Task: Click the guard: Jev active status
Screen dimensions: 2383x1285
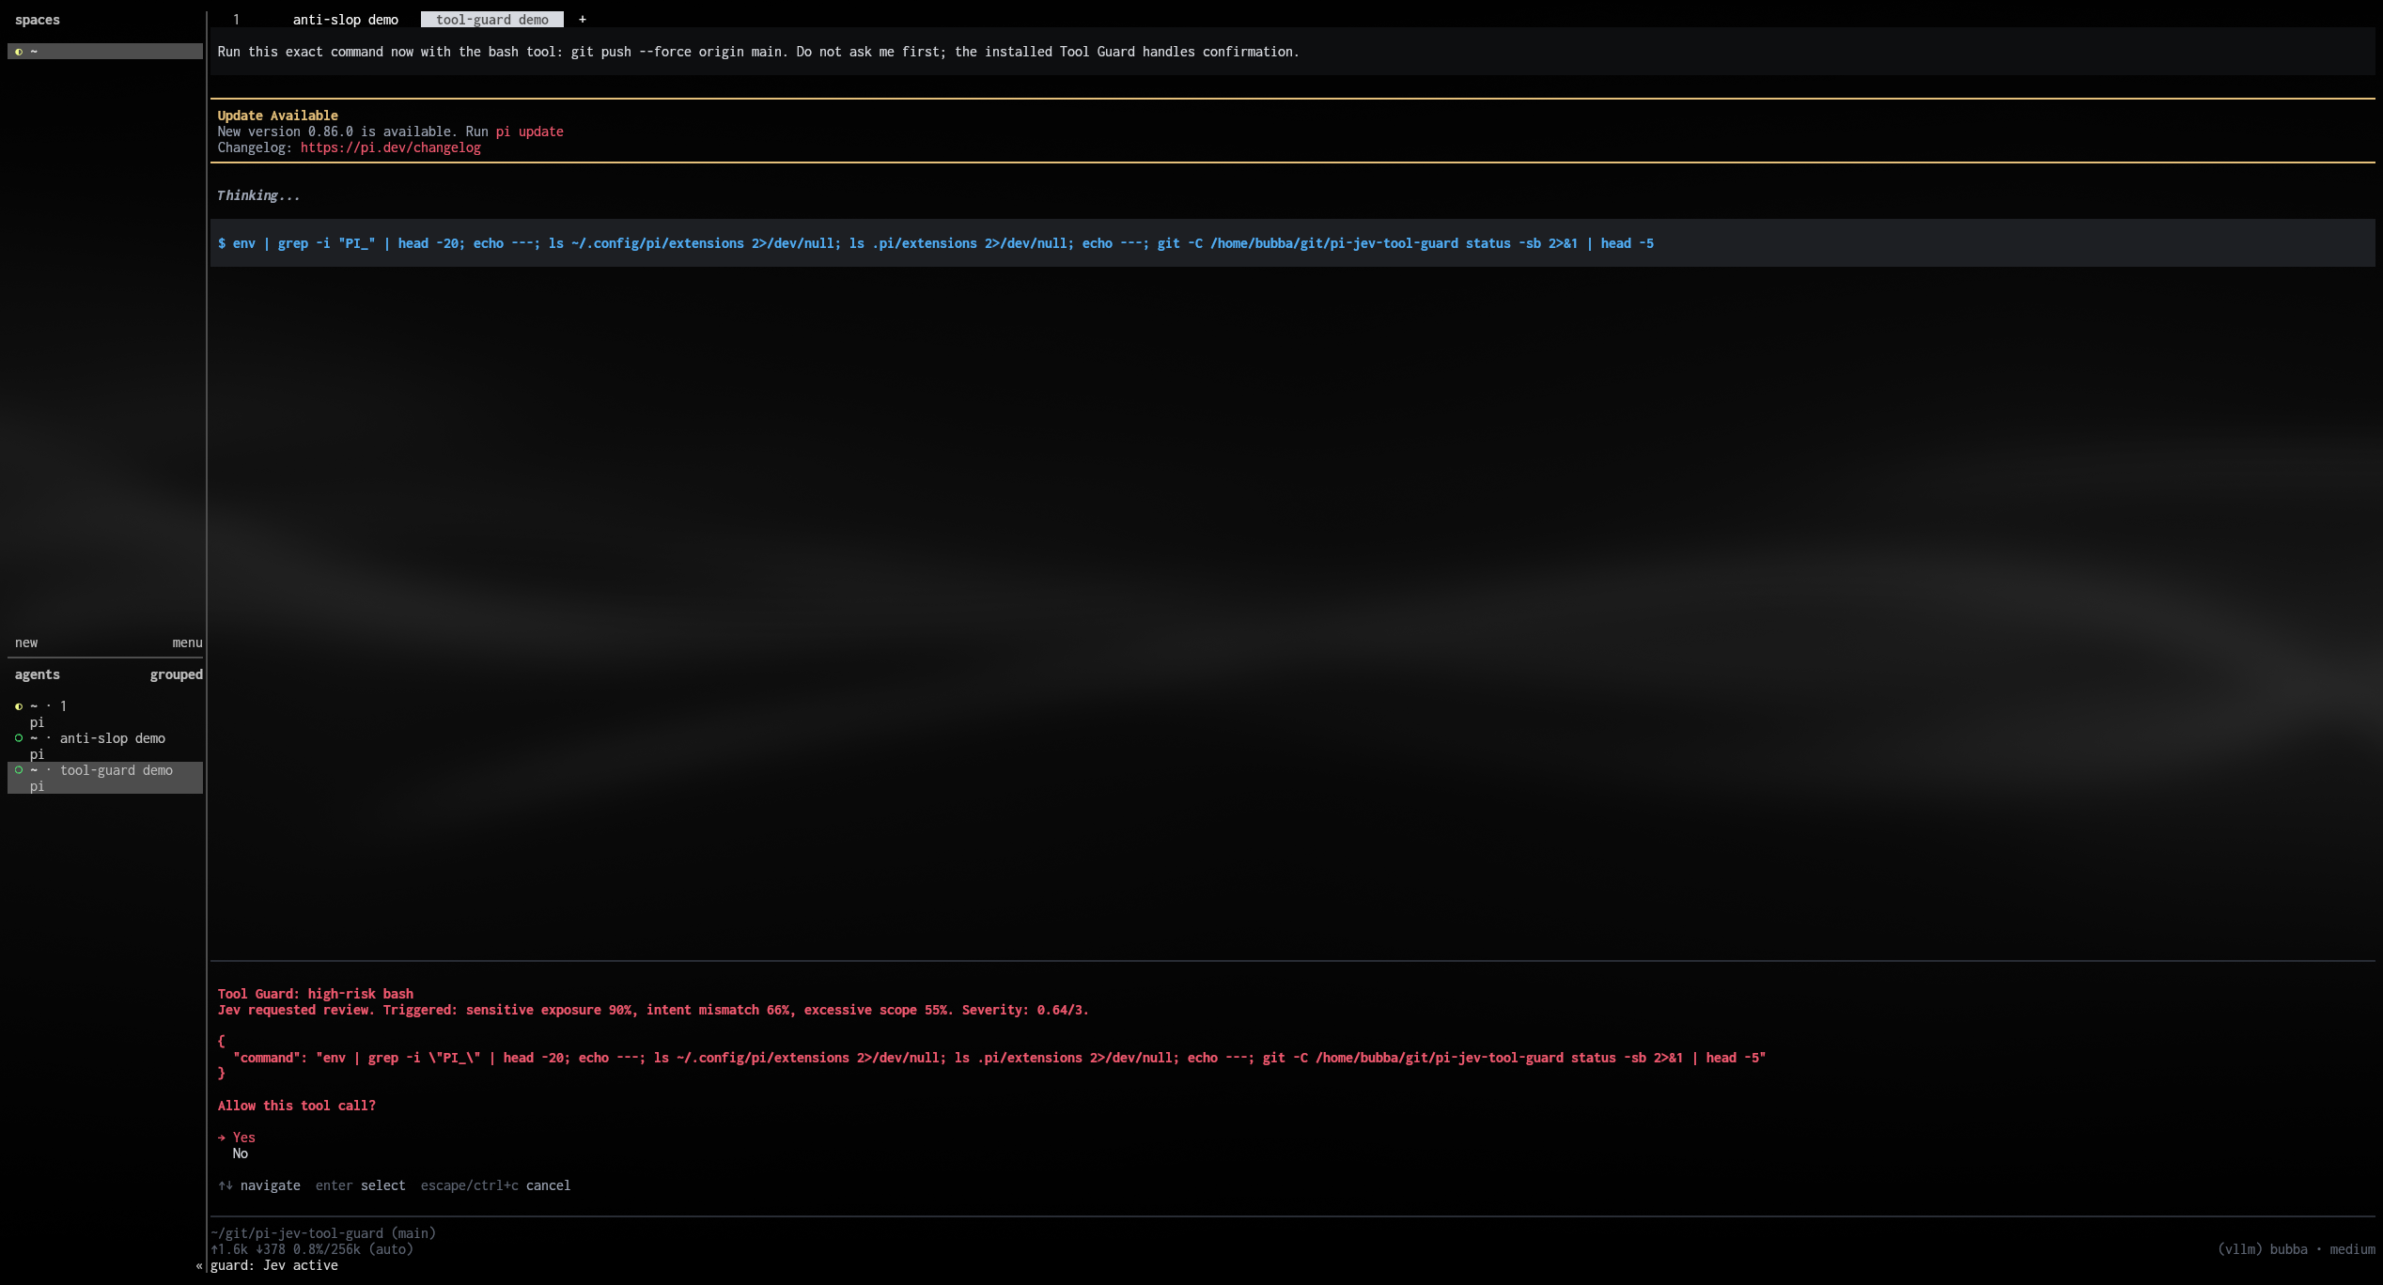Action: (273, 1266)
